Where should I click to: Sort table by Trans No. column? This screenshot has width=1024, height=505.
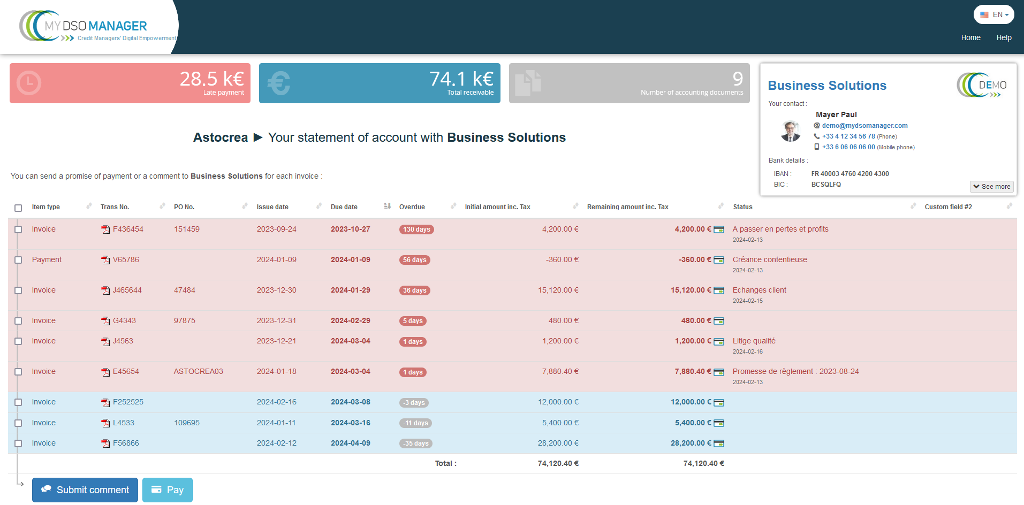click(133, 207)
